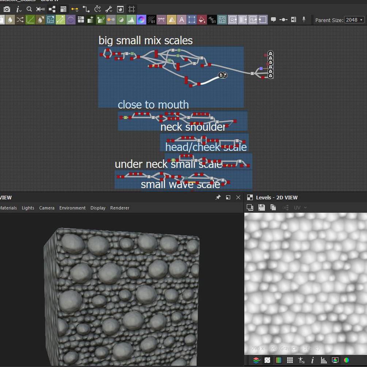367x367 pixels.
Task: Add the Input Value wave node icon
Action: (253, 20)
